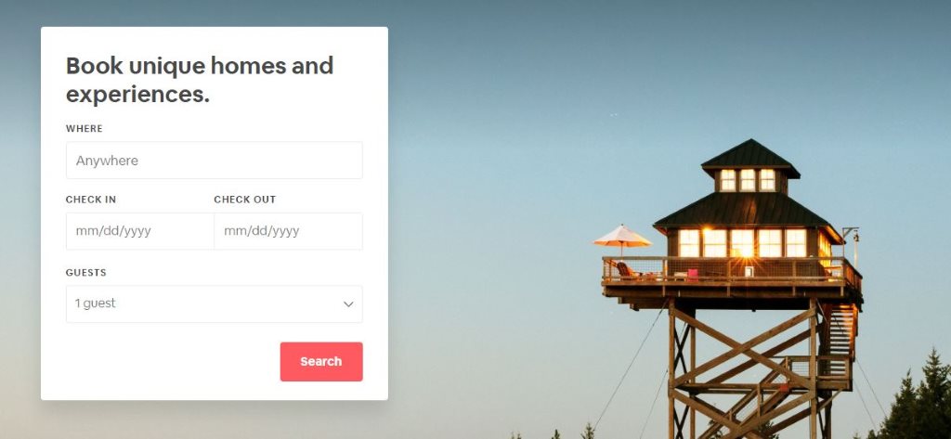
Task: Click the Anywhere location input field
Action: [215, 161]
